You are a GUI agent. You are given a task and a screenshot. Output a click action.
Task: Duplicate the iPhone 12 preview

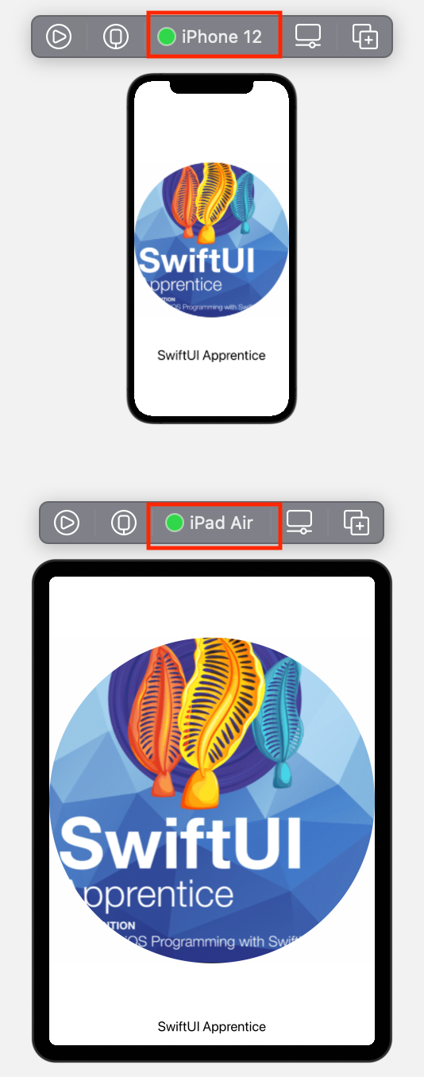coord(364,37)
